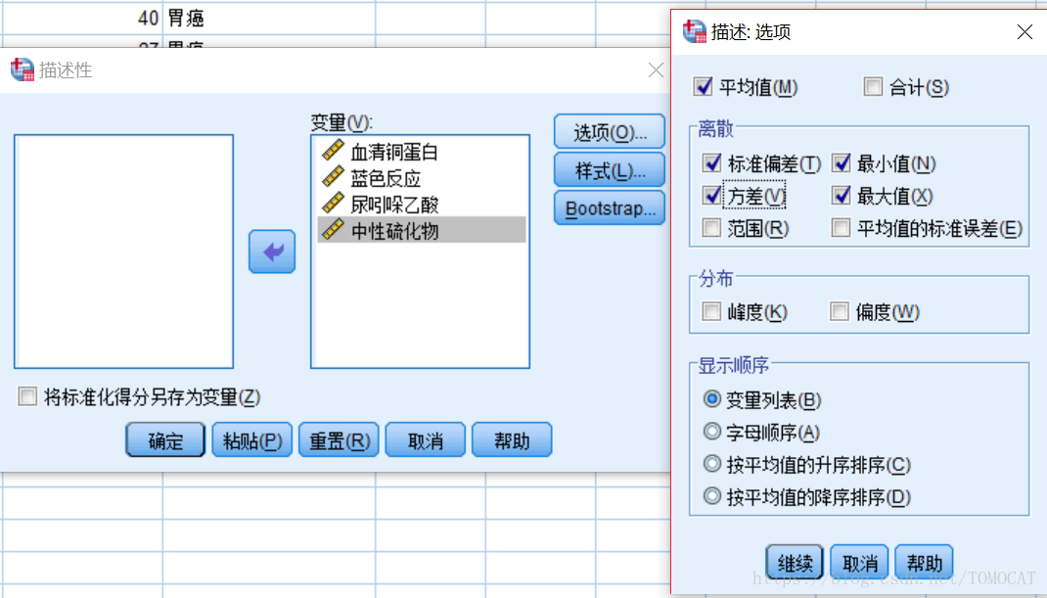Click ruler icon beside 尿吲哚乙酸
Image resolution: width=1047 pixels, height=598 pixels.
tap(333, 204)
